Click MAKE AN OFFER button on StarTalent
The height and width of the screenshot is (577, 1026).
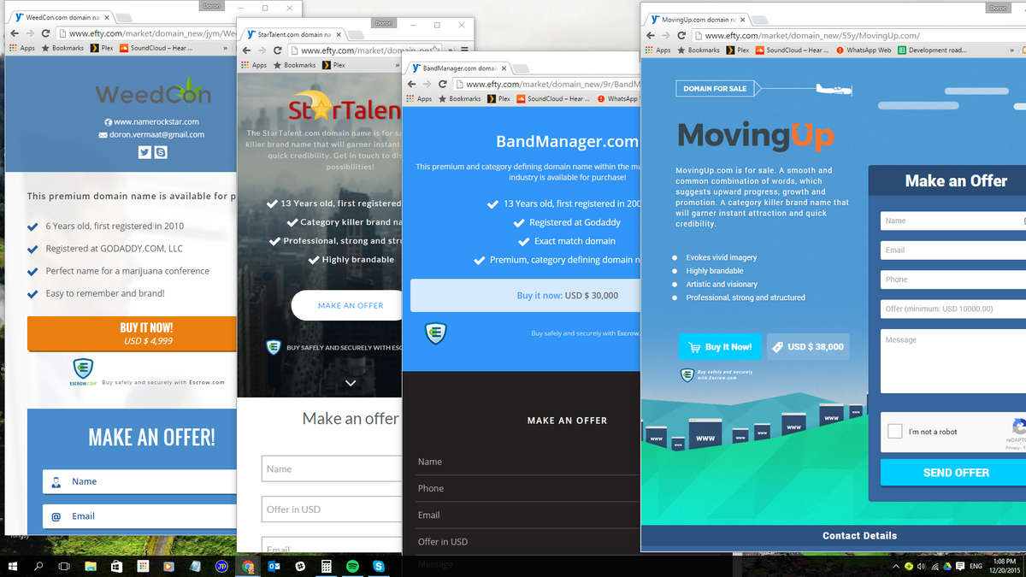tap(347, 305)
